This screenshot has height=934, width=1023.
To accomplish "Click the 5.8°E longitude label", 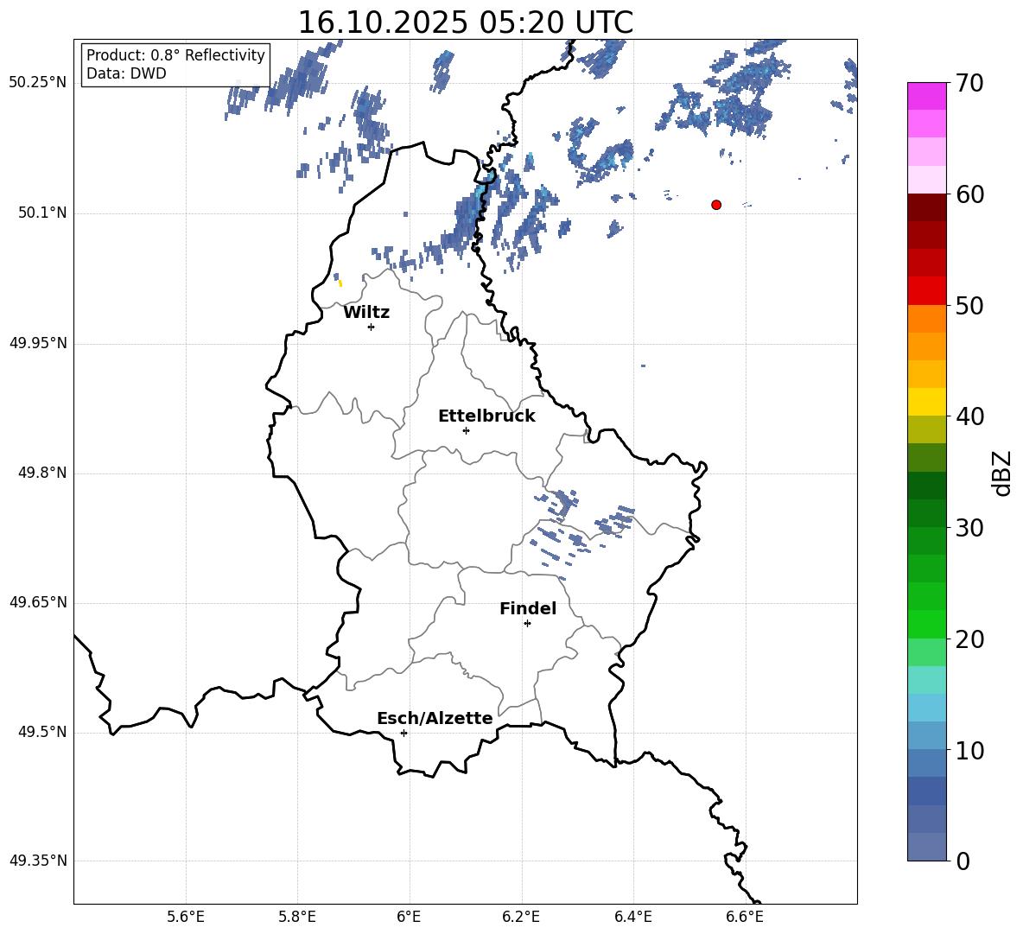I will (x=297, y=917).
